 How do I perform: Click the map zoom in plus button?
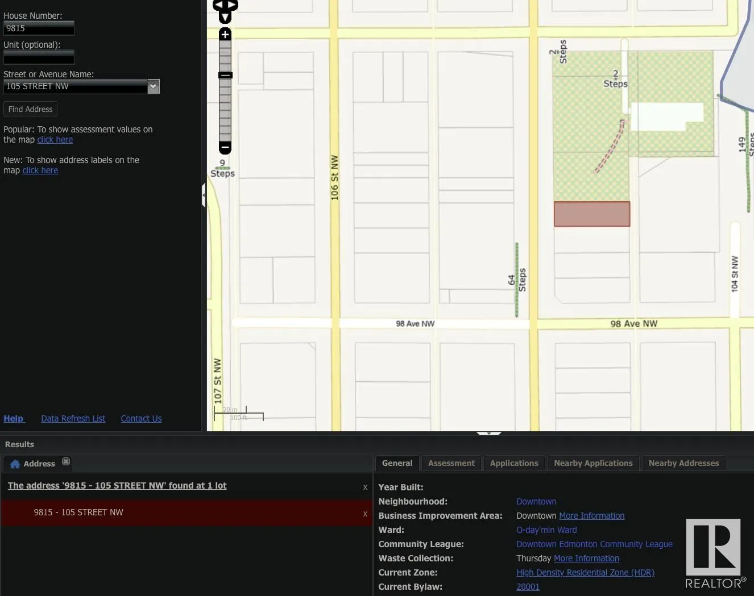(x=225, y=35)
